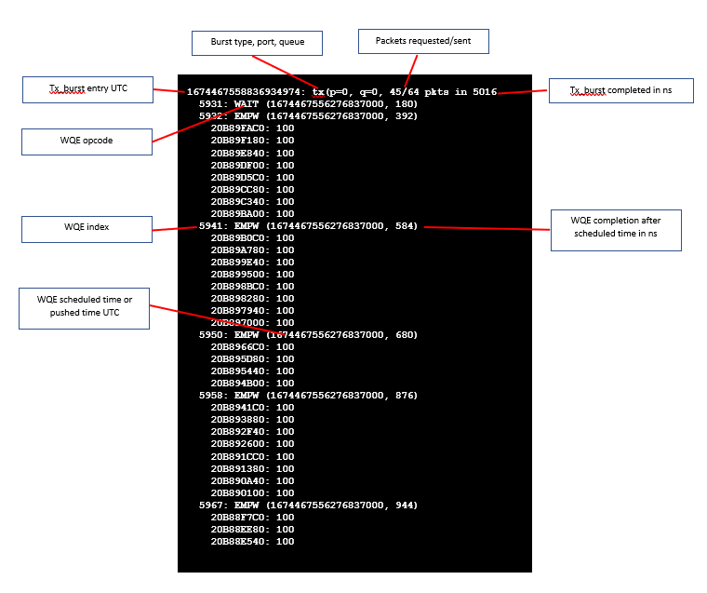Click the 20B89B0C0: 100 packet line
Image resolution: width=707 pixels, height=593 pixels.
pyautogui.click(x=252, y=238)
